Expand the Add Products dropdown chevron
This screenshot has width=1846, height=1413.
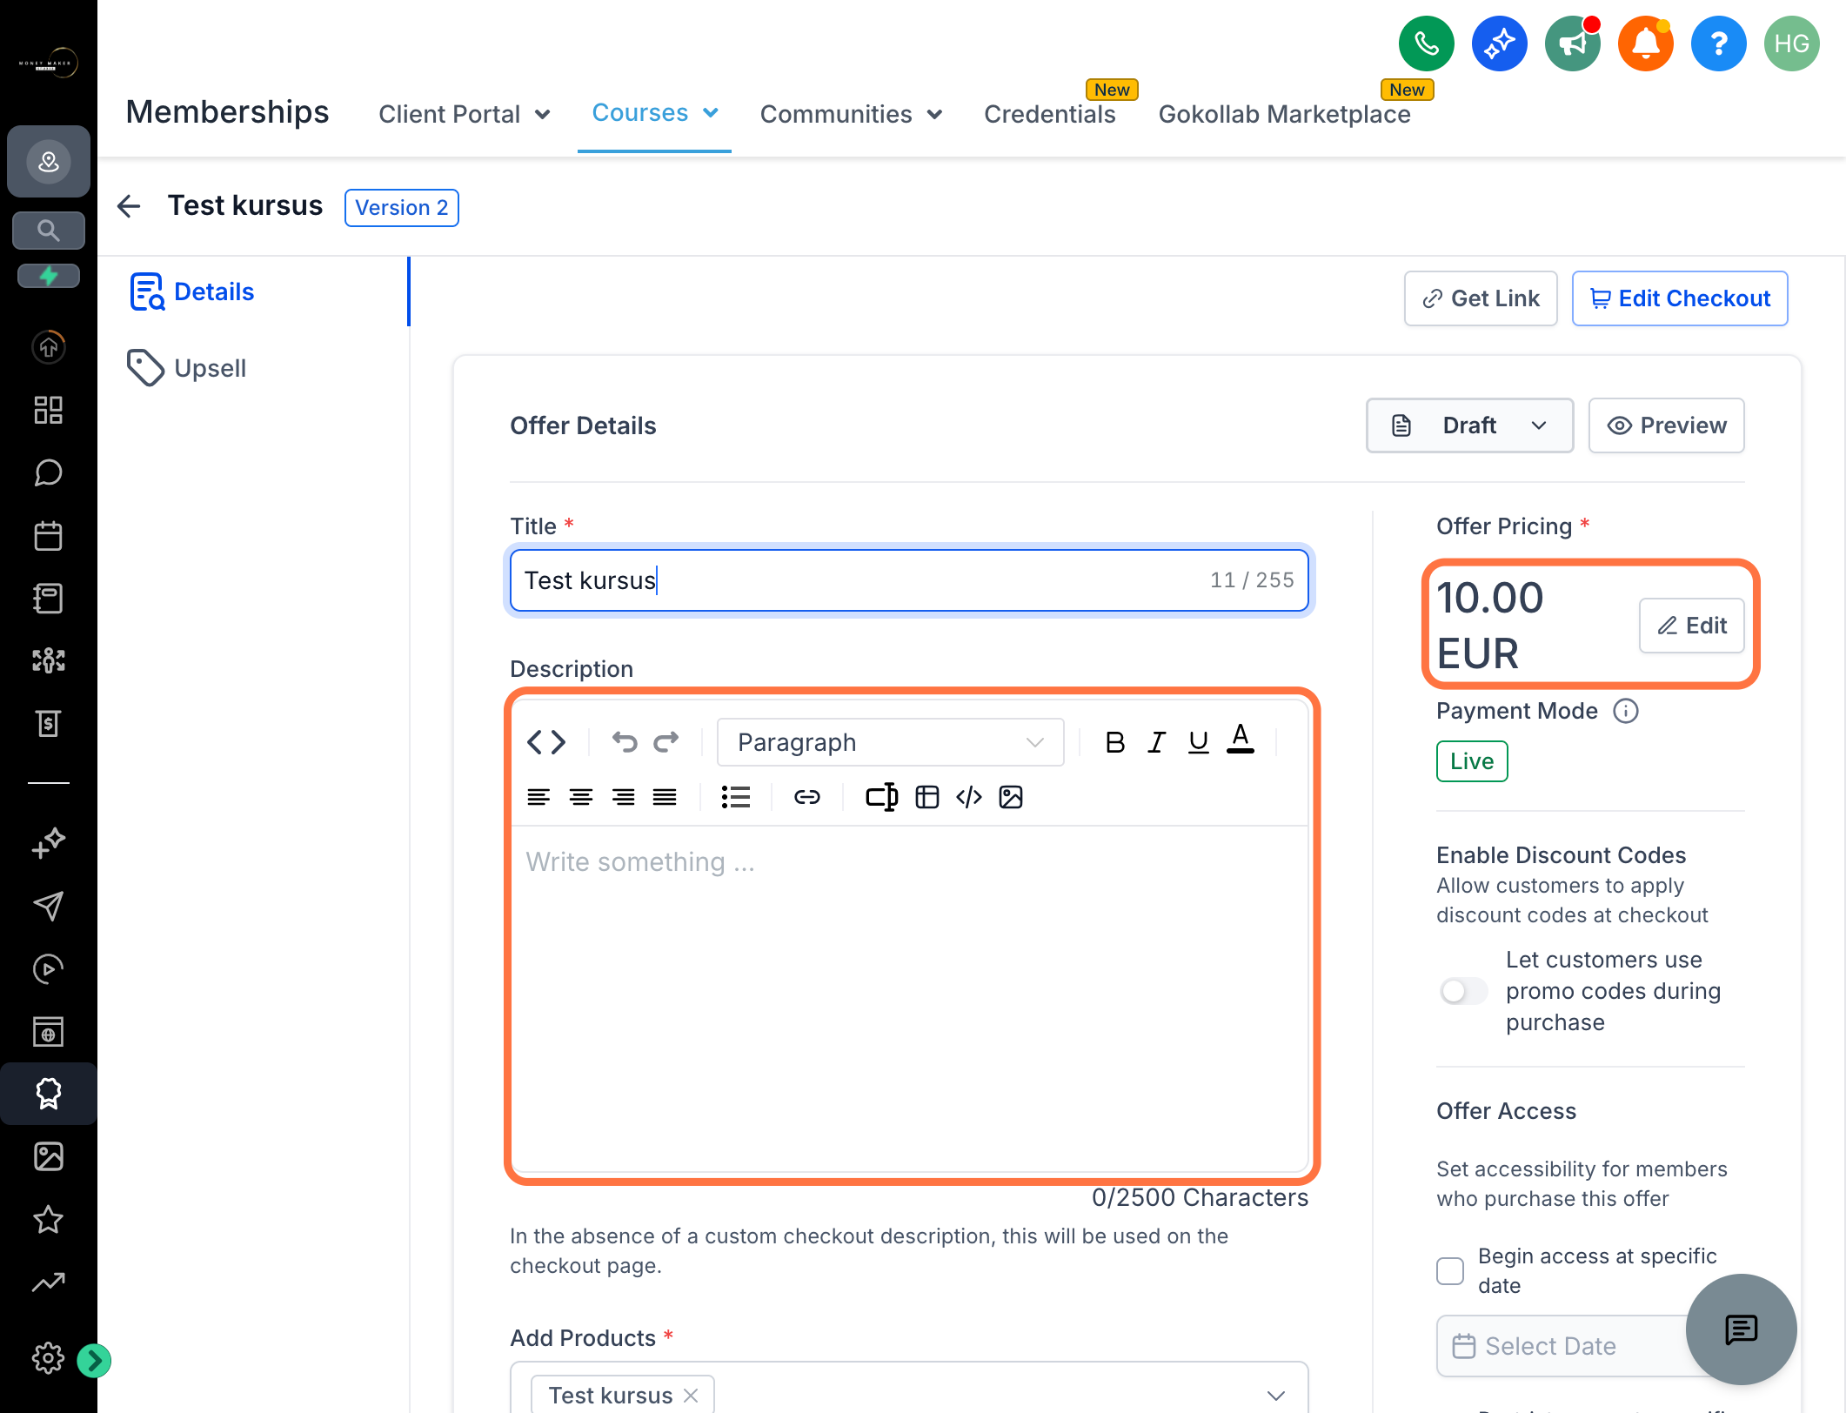click(x=1276, y=1396)
